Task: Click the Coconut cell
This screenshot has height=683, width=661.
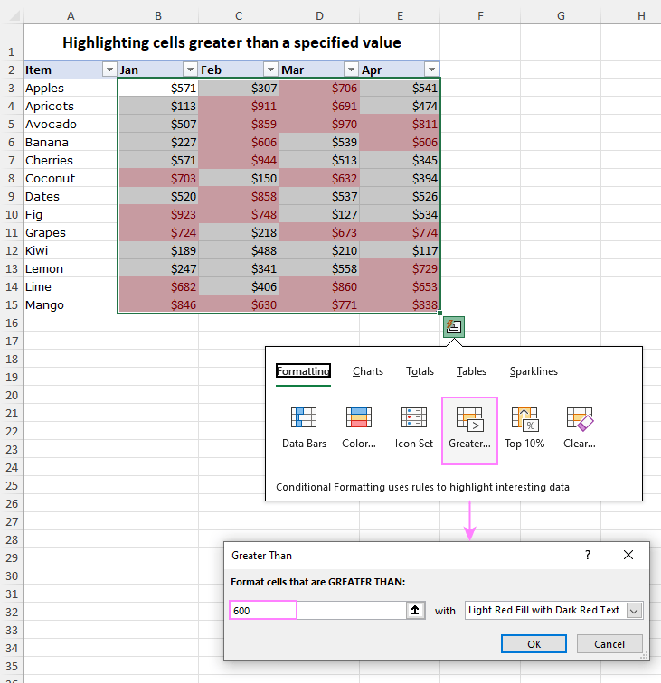Action: coord(71,178)
